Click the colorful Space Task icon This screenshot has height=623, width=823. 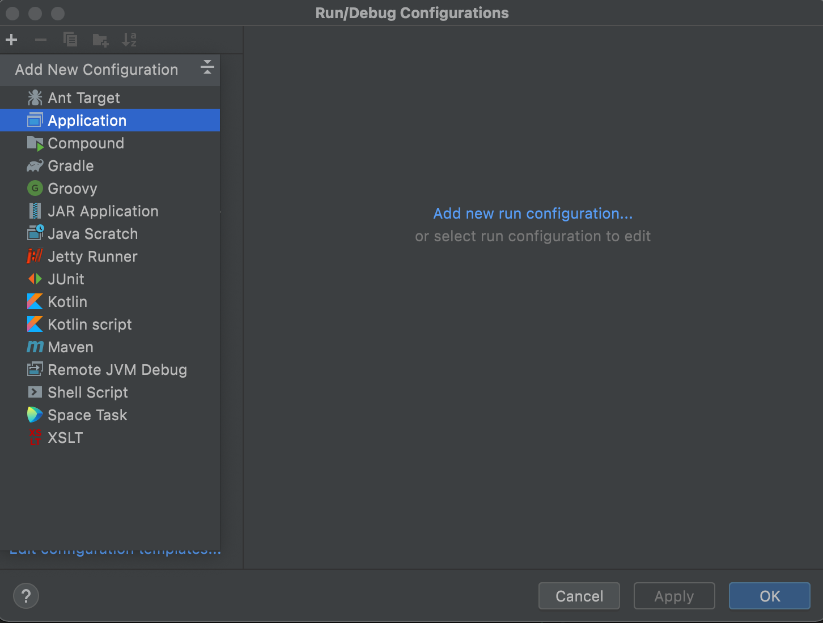click(x=35, y=415)
